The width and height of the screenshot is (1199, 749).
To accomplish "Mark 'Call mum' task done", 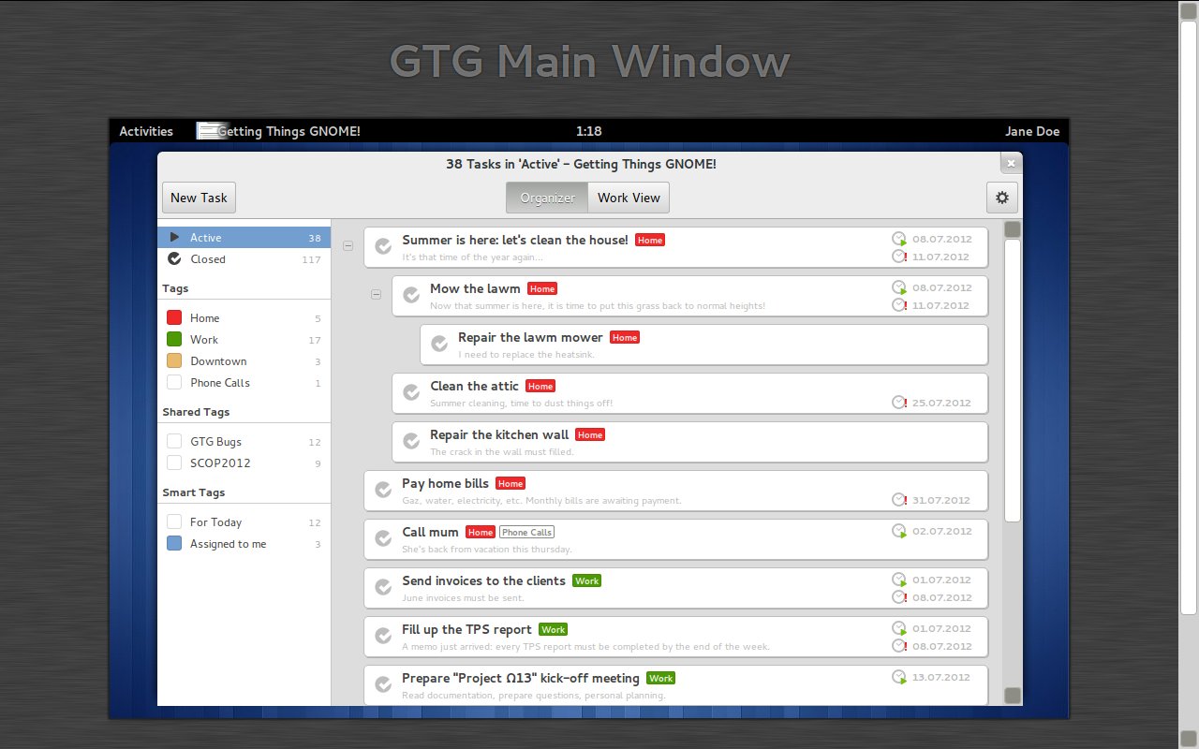I will pos(383,538).
